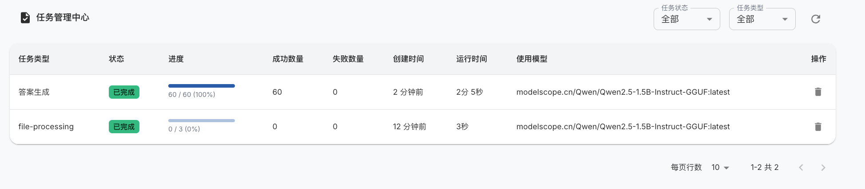
Task: Go to the next page arrow
Action: coord(823,167)
